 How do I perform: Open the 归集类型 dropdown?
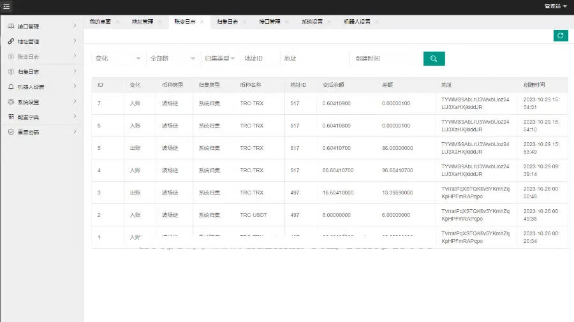point(219,59)
